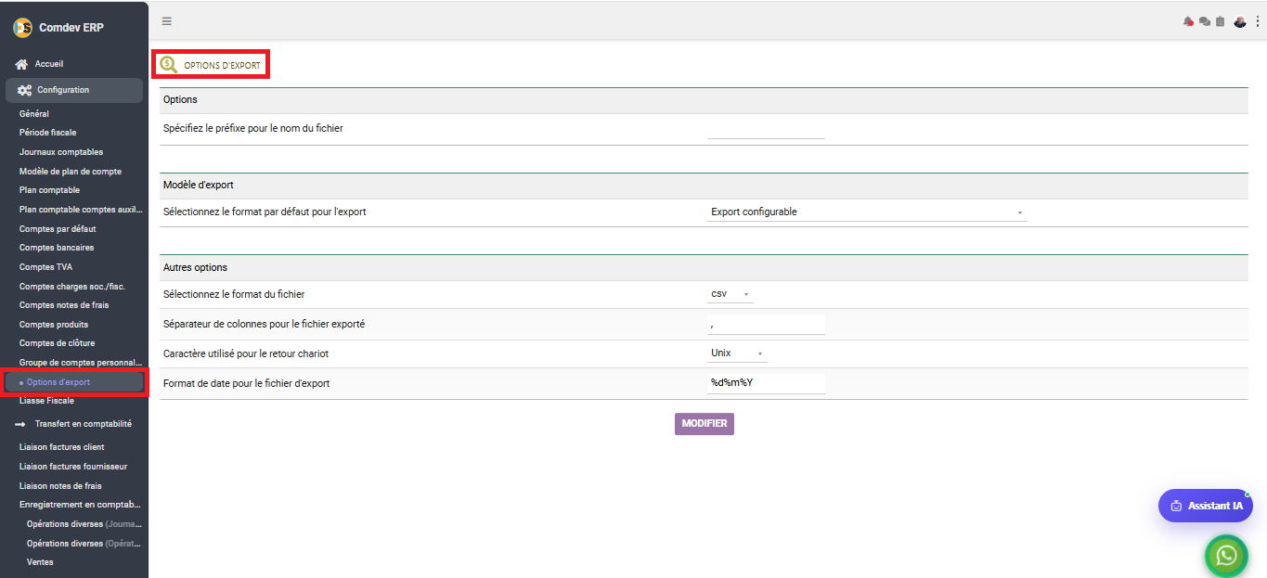The image size is (1267, 578).
Task: Open Comptes TVA in sidebar
Action: (x=45, y=267)
